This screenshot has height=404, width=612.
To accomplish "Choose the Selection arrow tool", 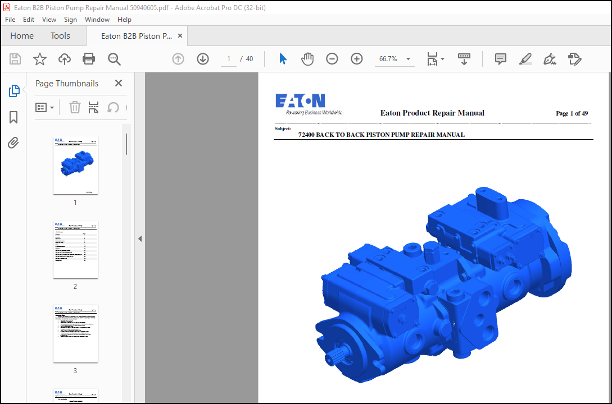I will point(283,59).
